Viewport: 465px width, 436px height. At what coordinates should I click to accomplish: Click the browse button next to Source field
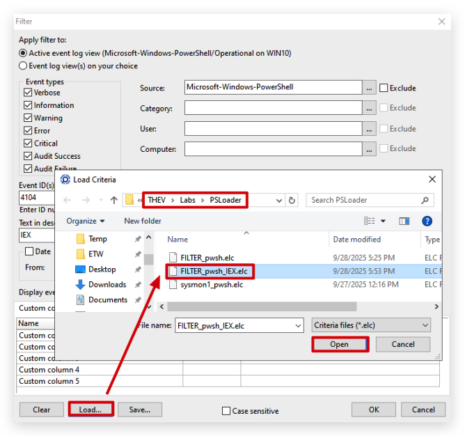coord(369,88)
